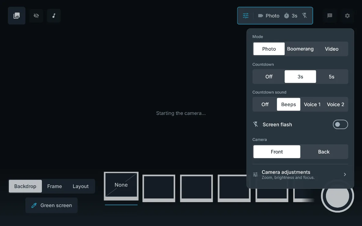The height and width of the screenshot is (226, 362).
Task: Choose Voice 1 countdown sound
Action: [312, 104]
